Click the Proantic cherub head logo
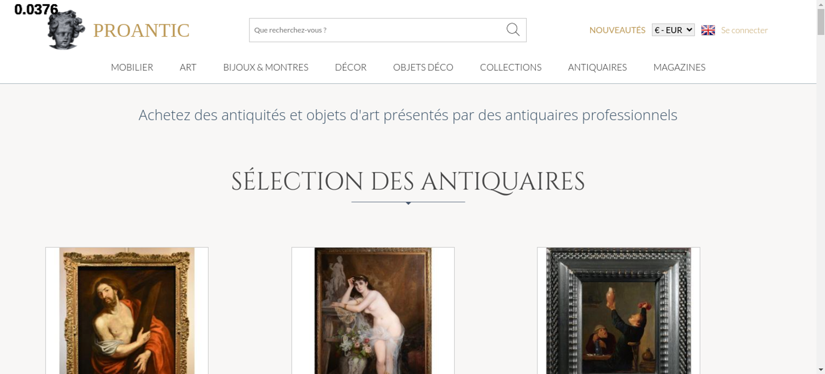Screen dimensions: 825x374 [66, 30]
